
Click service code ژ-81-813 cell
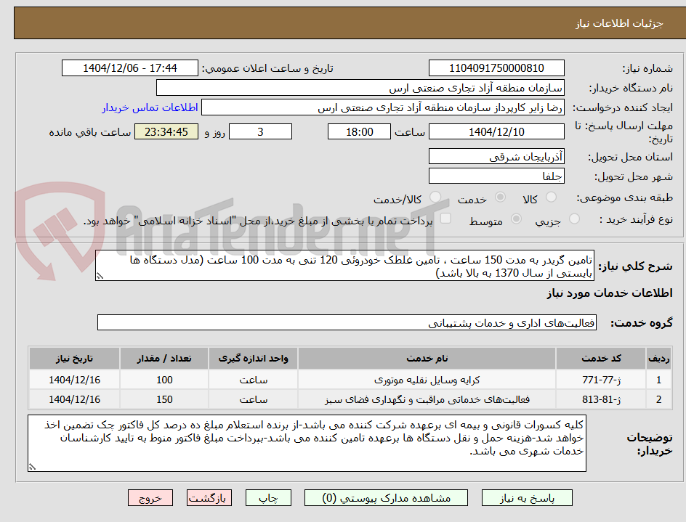(x=601, y=399)
